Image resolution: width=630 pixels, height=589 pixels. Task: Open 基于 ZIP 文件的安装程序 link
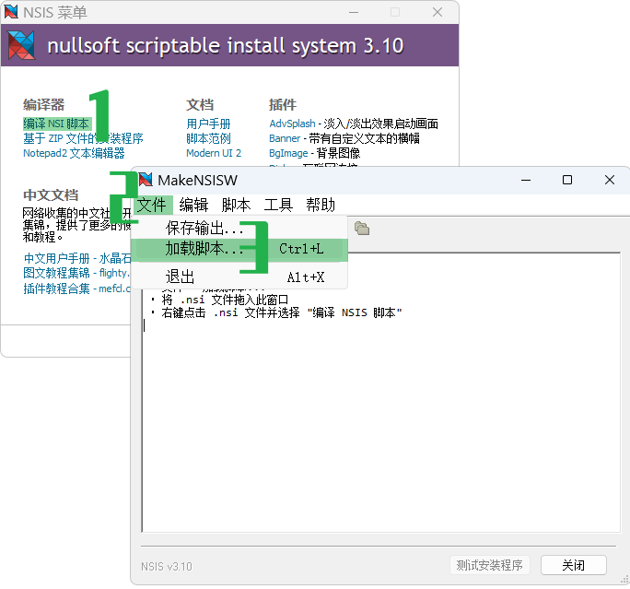(83, 138)
